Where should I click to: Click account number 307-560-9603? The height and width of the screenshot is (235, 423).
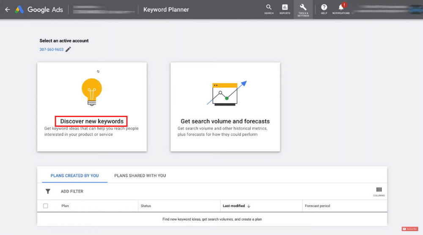[x=51, y=49]
